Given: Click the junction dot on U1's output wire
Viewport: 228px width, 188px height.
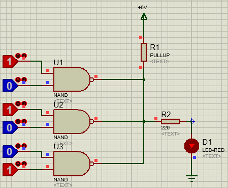Looking at the screenshot, I should (x=144, y=79).
